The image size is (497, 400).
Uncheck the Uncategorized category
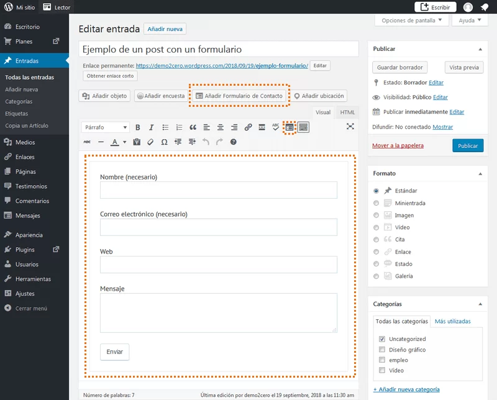tap(382, 339)
